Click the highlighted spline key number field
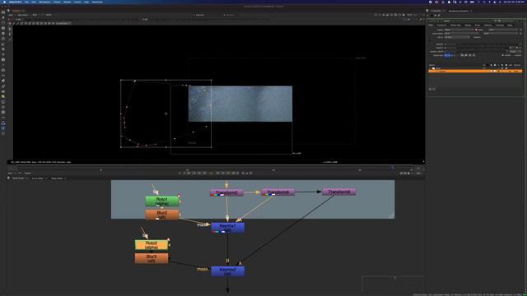This screenshot has height=296, width=527. coord(447,55)
